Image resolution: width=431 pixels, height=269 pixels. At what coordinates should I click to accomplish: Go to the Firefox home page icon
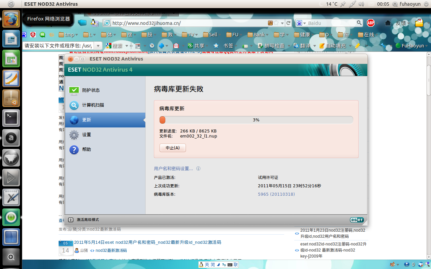tap(388, 23)
